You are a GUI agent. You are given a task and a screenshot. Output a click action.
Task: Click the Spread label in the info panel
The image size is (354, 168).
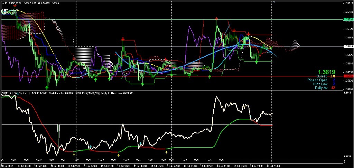[x=322, y=76]
